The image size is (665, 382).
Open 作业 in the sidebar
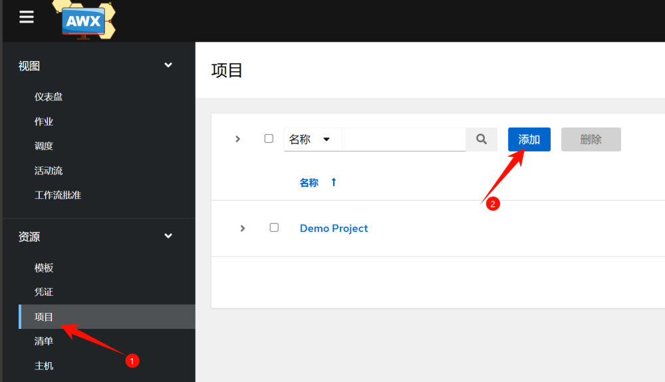click(x=44, y=122)
